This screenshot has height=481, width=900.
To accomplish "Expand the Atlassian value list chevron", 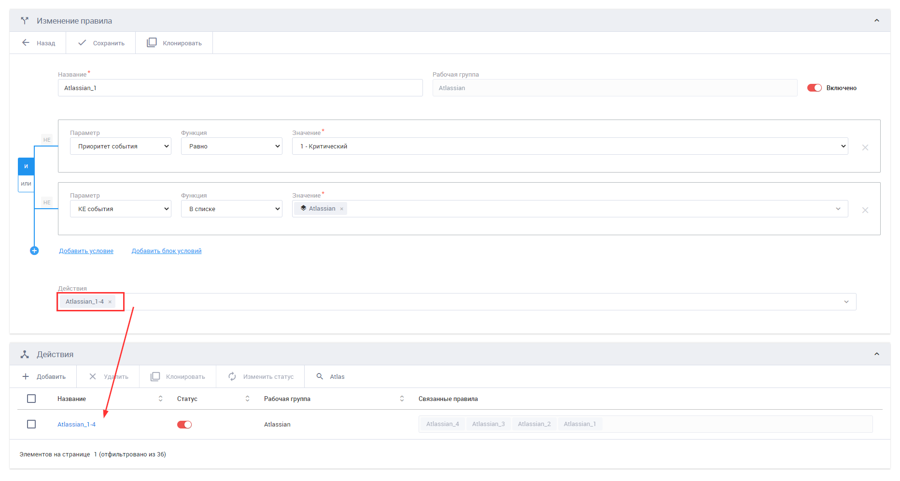I will pyautogui.click(x=838, y=209).
